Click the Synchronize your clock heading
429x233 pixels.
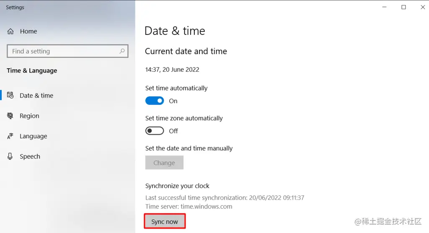(177, 186)
